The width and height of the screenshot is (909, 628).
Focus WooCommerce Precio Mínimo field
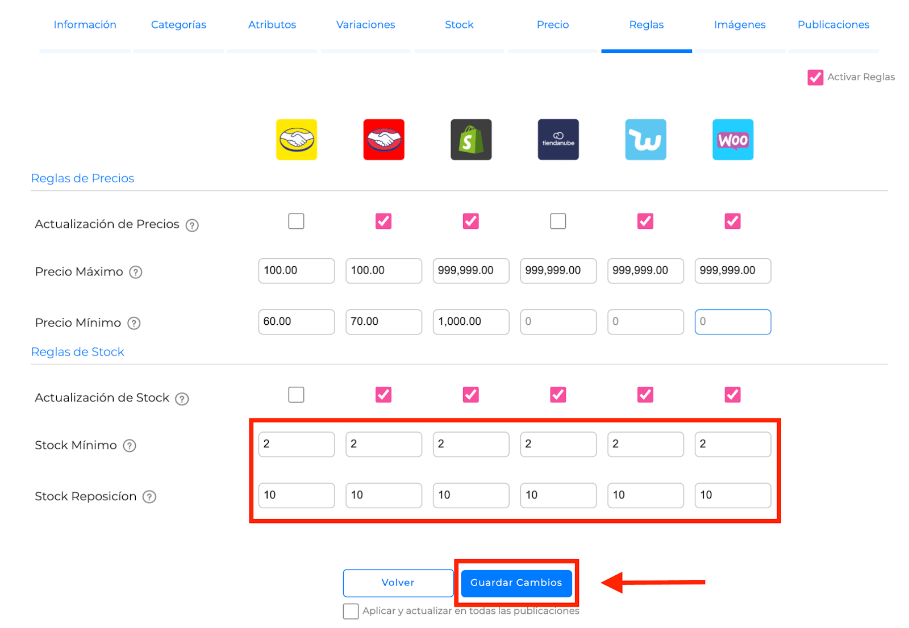[x=733, y=322]
